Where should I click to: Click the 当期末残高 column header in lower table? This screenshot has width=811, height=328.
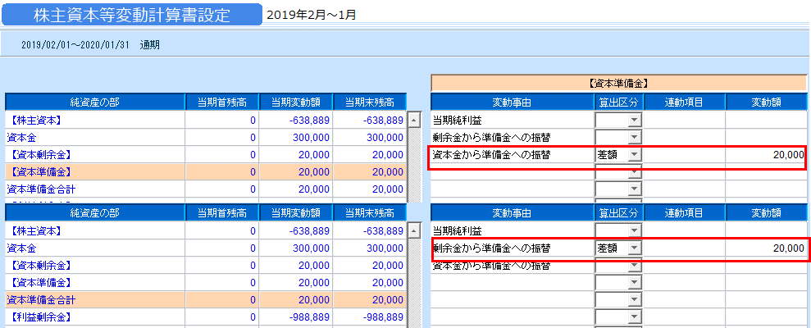click(370, 212)
